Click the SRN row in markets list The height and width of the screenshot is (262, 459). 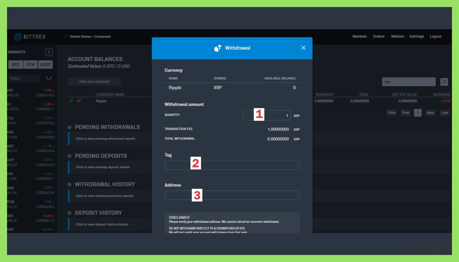(x=31, y=191)
